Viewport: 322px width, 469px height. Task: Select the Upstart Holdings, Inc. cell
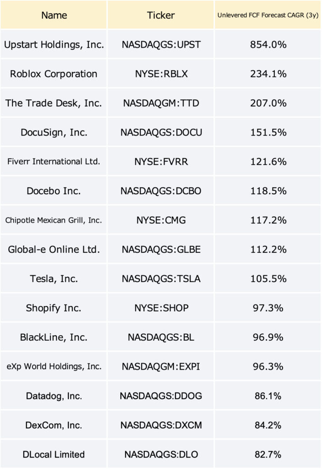[54, 44]
